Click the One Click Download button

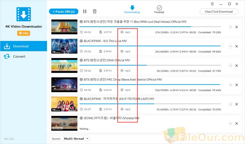click(x=219, y=11)
